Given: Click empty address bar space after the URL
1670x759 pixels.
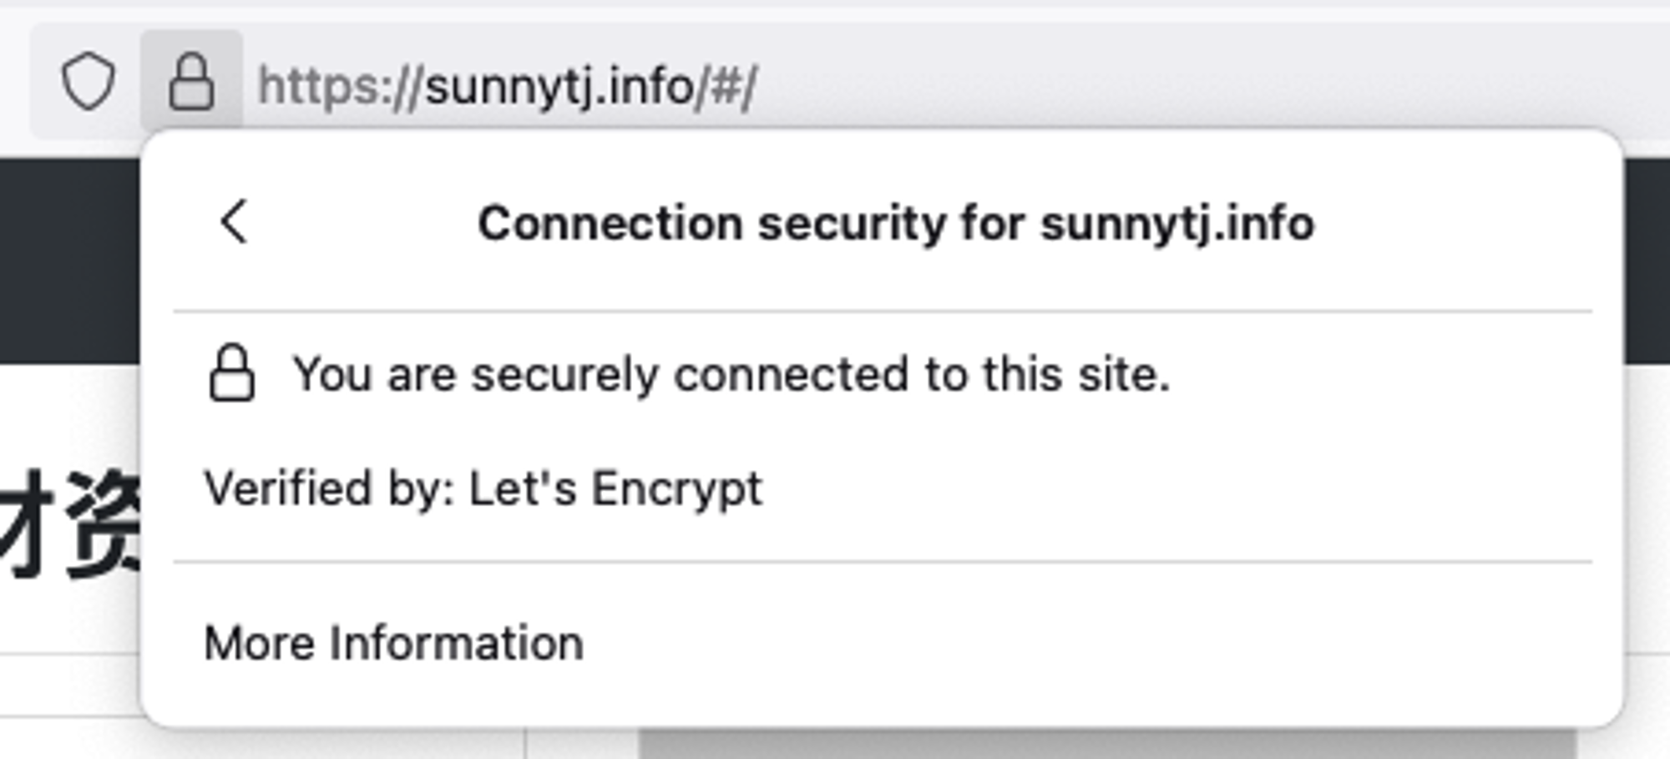Looking at the screenshot, I should click(x=1211, y=83).
